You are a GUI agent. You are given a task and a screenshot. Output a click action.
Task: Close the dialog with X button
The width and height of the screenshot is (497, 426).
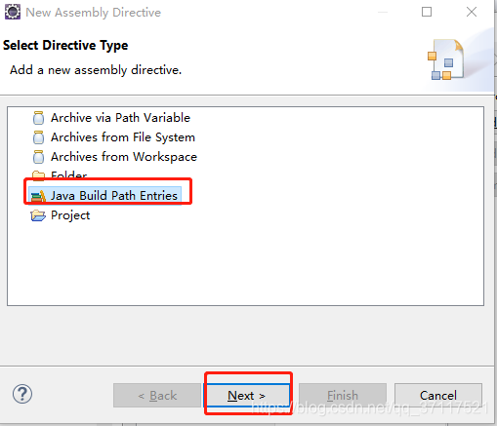pos(472,12)
